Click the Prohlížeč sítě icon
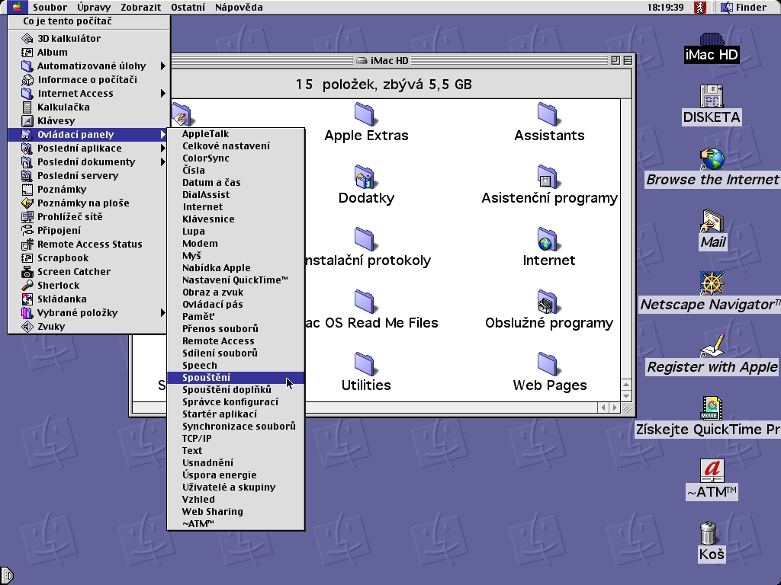 pos(27,217)
